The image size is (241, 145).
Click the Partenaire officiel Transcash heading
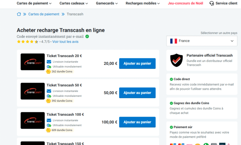point(209,56)
